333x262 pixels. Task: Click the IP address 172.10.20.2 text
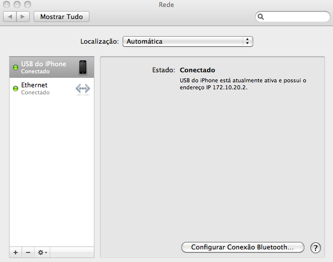[230, 87]
